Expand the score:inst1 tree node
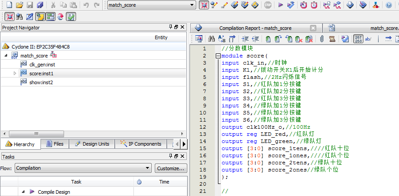 pos(15,73)
